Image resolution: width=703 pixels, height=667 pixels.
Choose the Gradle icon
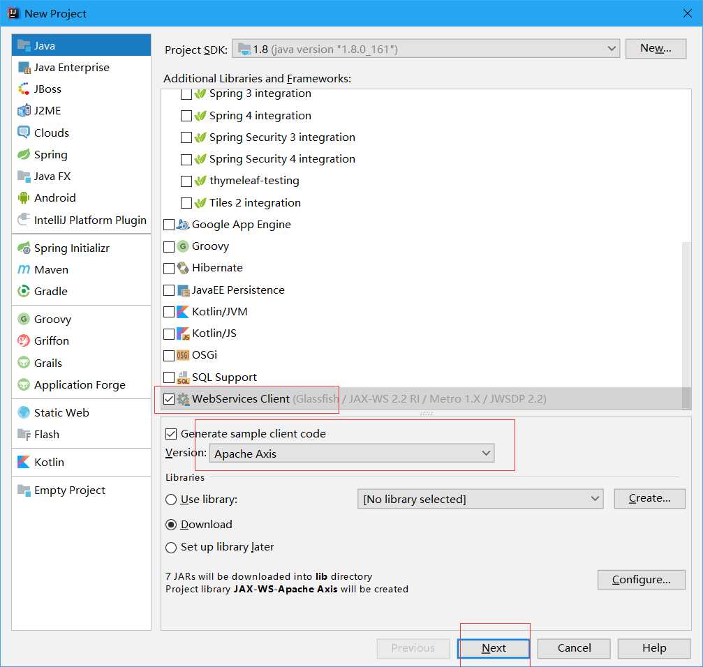pos(24,291)
